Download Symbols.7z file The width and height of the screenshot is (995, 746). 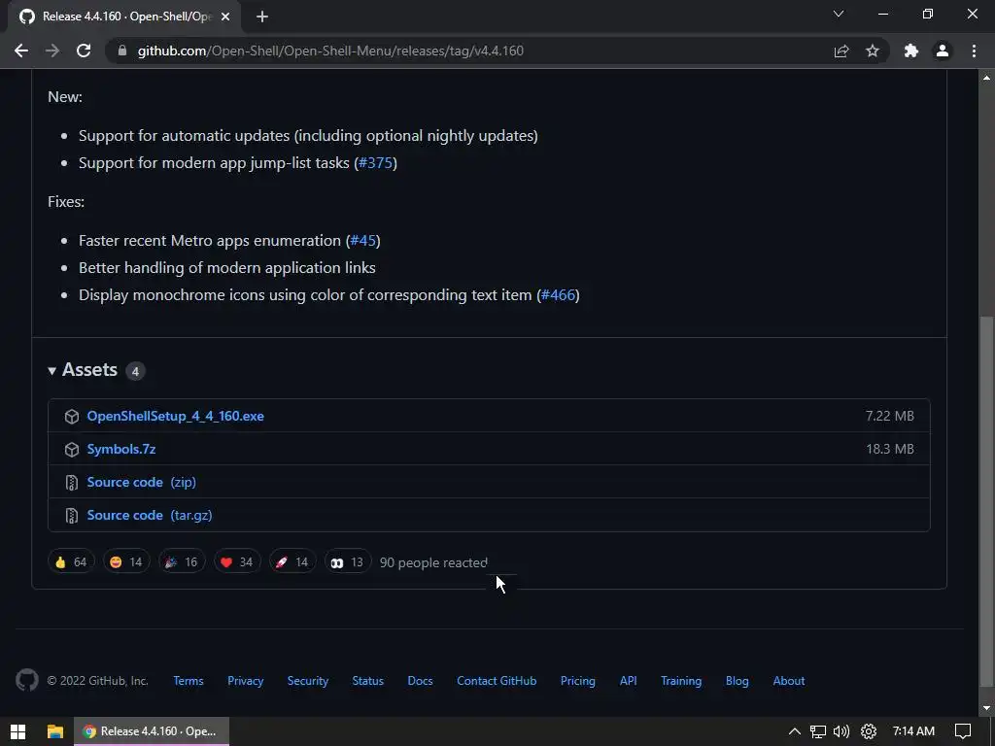pyautogui.click(x=121, y=449)
